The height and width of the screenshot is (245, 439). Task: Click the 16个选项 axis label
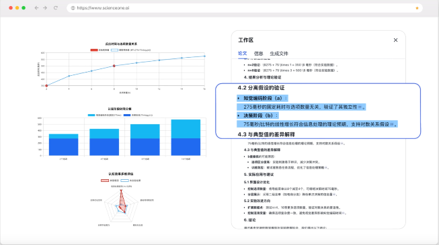[x=186, y=159]
